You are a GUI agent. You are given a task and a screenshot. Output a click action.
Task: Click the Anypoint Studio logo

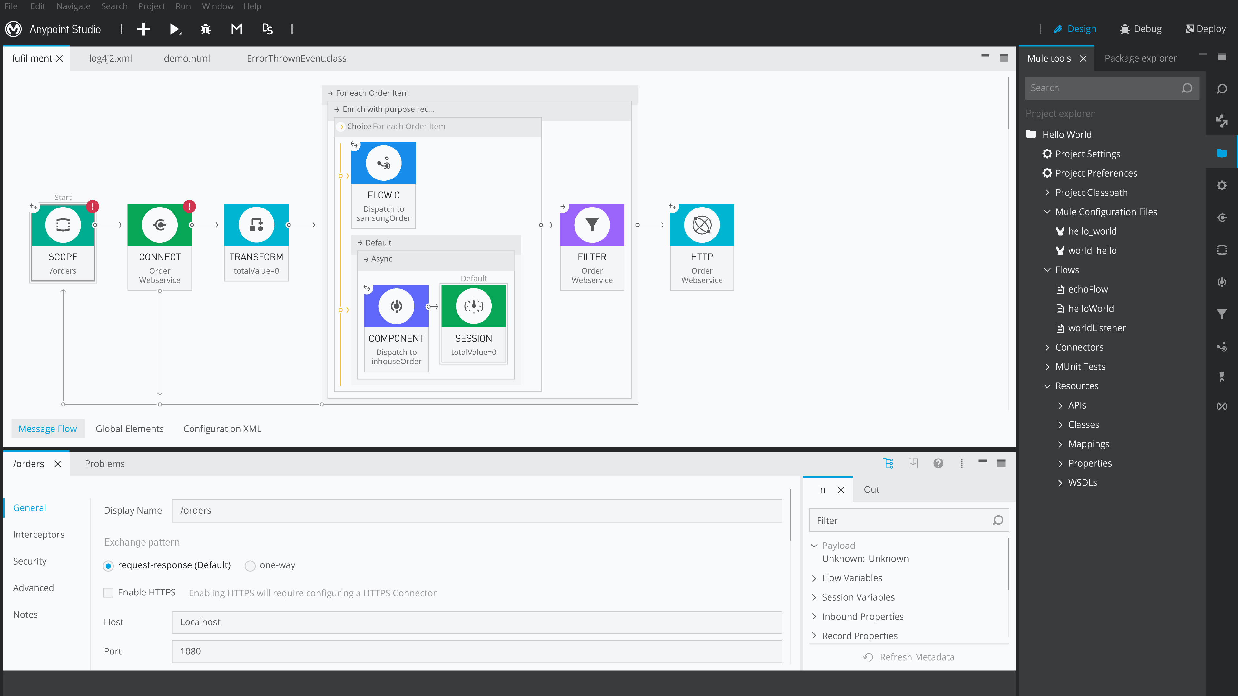(14, 29)
